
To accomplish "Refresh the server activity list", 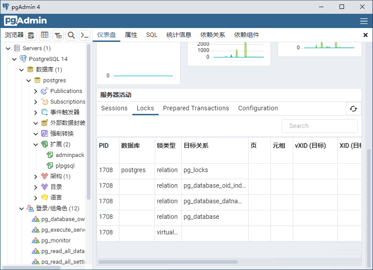I will pos(353,109).
